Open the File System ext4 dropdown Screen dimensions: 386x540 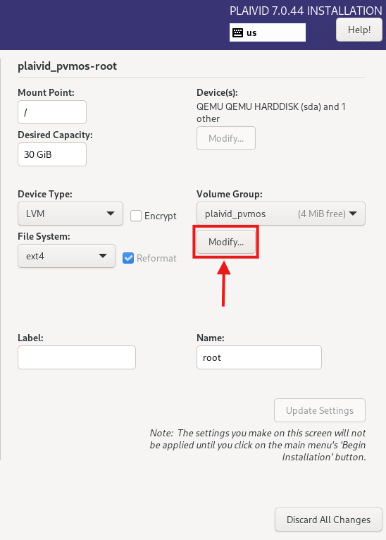pyautogui.click(x=66, y=256)
